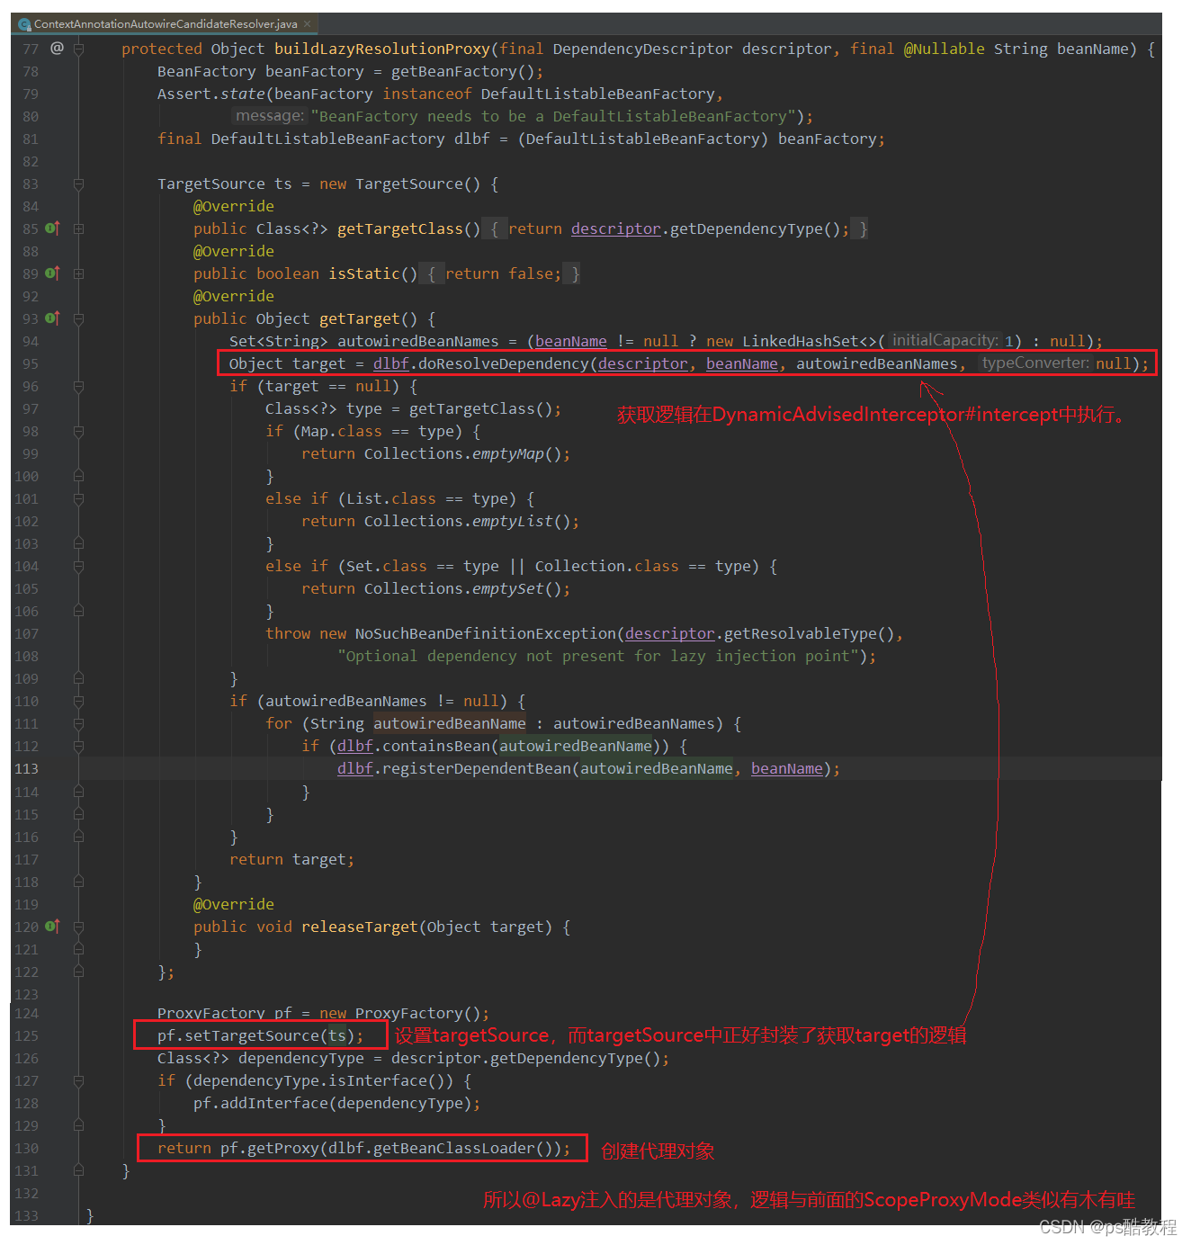Expand the folded getTargetClass method at line 85

click(78, 228)
